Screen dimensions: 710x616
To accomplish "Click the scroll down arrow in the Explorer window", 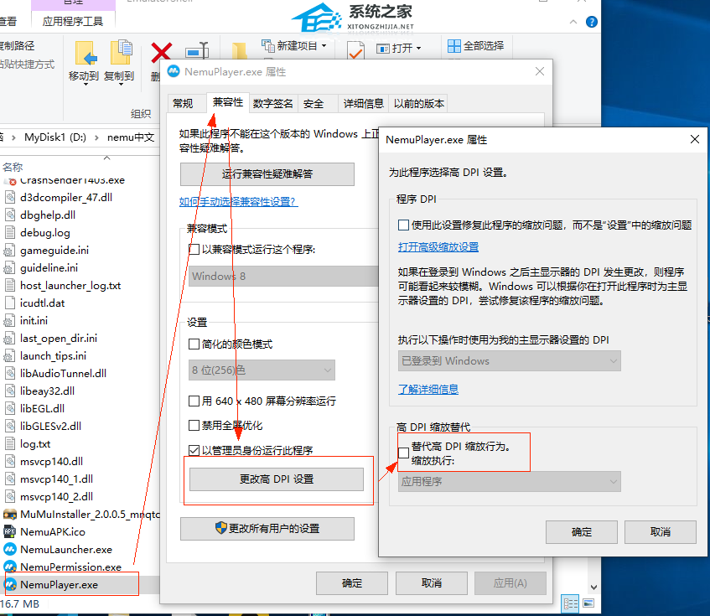I will (593, 587).
